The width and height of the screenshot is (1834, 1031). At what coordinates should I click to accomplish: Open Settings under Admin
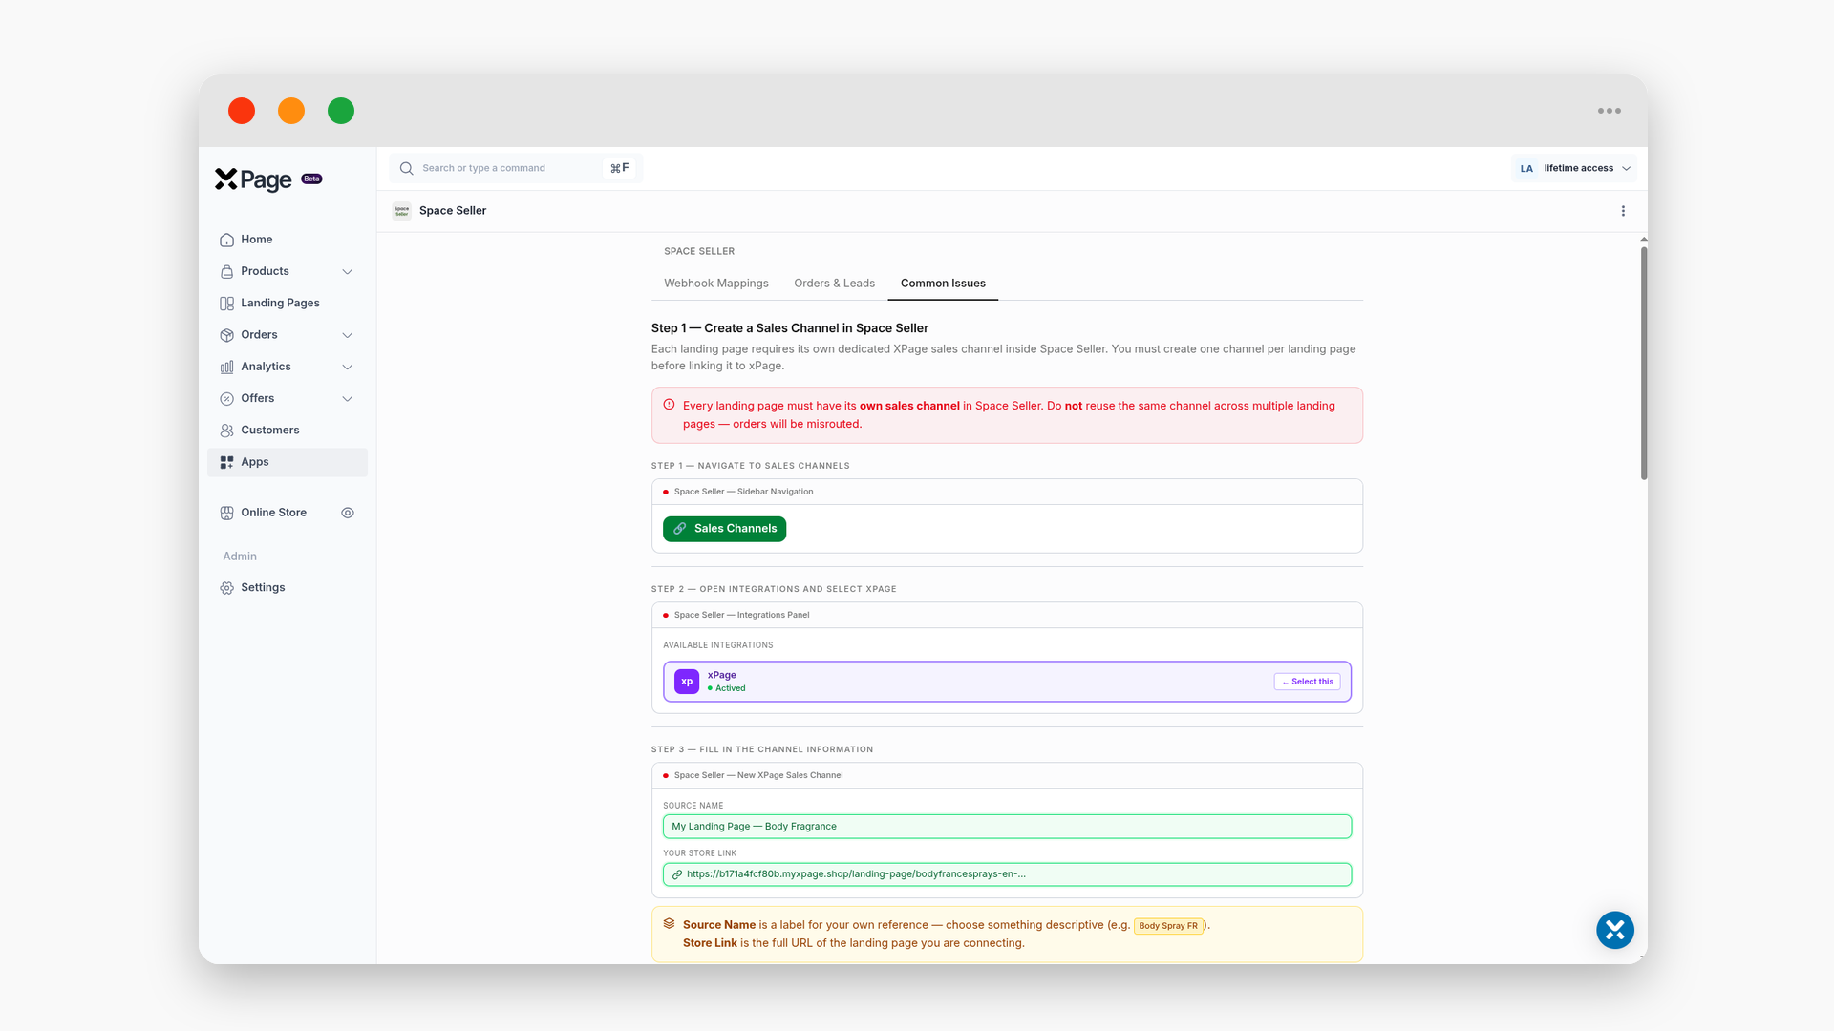point(288,588)
